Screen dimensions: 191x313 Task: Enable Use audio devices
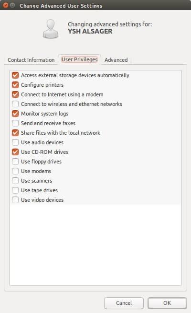tap(15, 142)
